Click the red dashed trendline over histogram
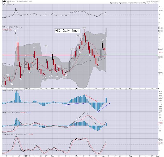 coord(91,98)
